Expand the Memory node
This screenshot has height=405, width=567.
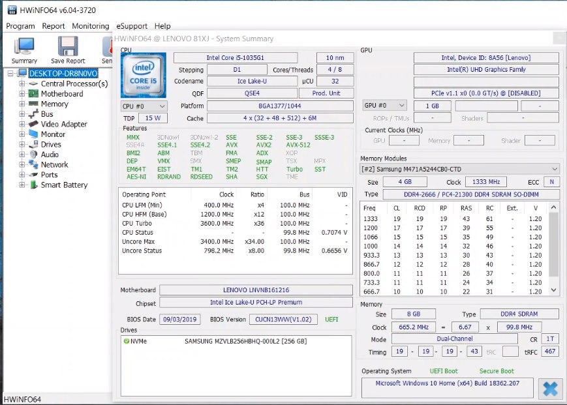click(22, 104)
